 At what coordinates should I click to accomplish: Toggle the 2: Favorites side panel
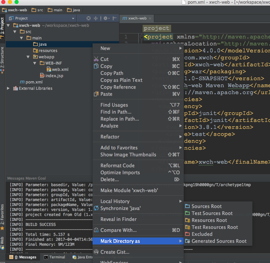coord(2,214)
